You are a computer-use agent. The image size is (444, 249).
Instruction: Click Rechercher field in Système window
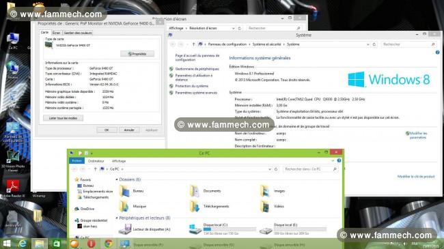pos(409,44)
